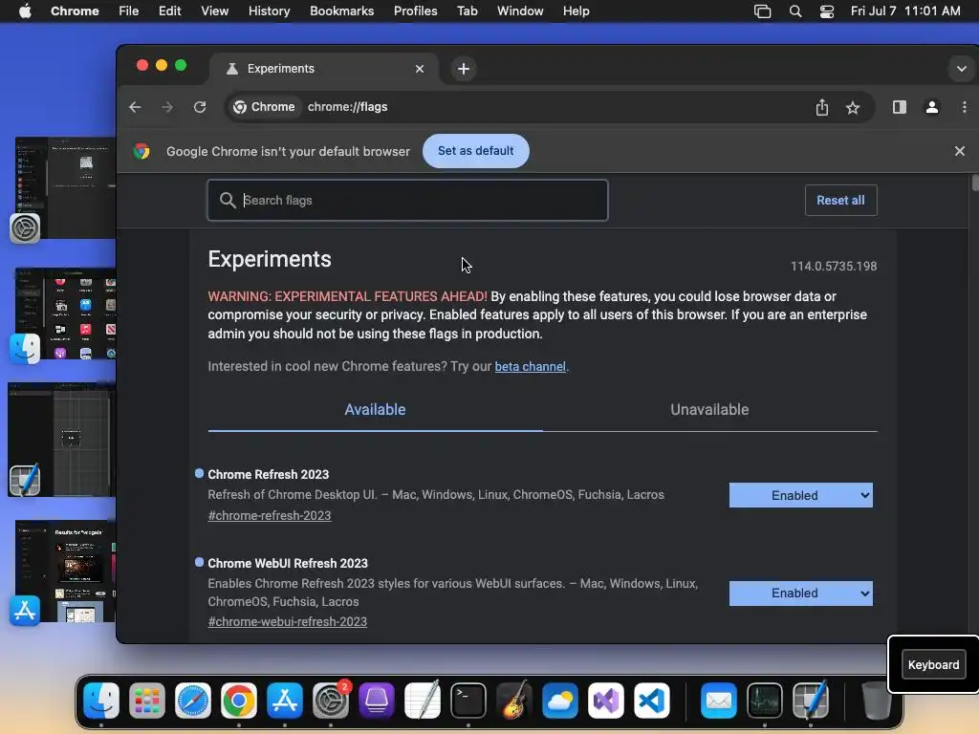
Task: Open a new tab with plus button
Action: pyautogui.click(x=464, y=69)
